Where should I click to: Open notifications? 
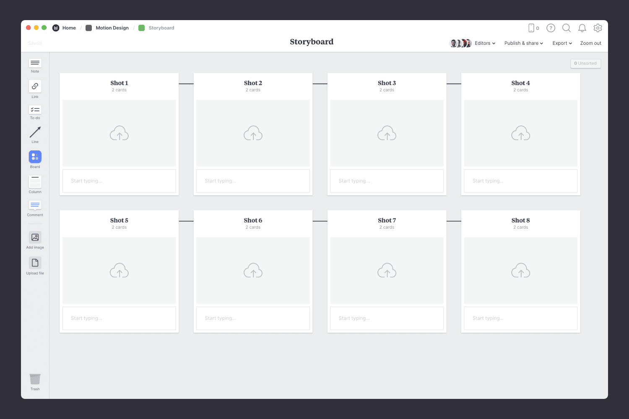582,28
